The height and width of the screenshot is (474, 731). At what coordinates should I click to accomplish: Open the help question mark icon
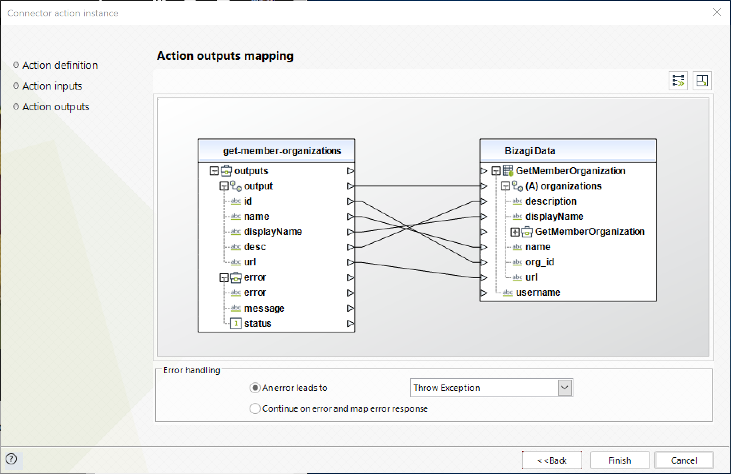pos(12,459)
